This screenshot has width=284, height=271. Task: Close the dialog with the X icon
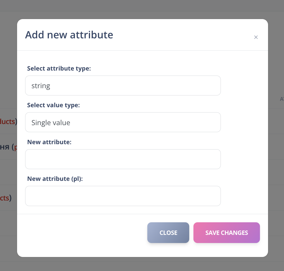click(256, 37)
